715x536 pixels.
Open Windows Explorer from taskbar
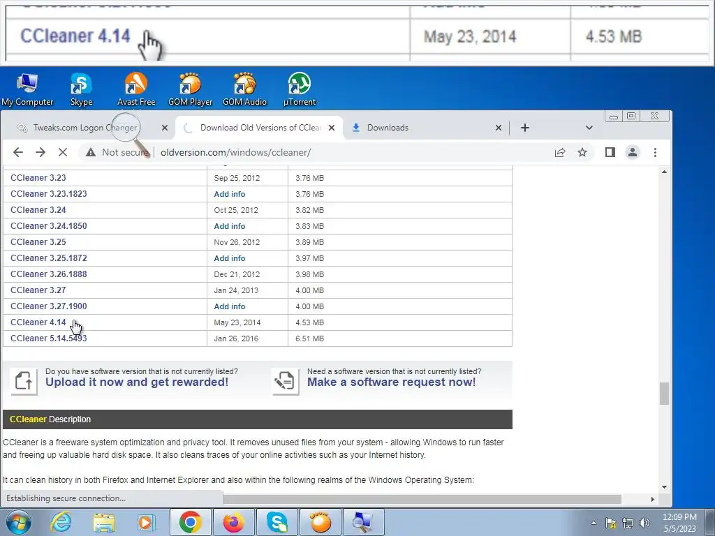(x=104, y=522)
